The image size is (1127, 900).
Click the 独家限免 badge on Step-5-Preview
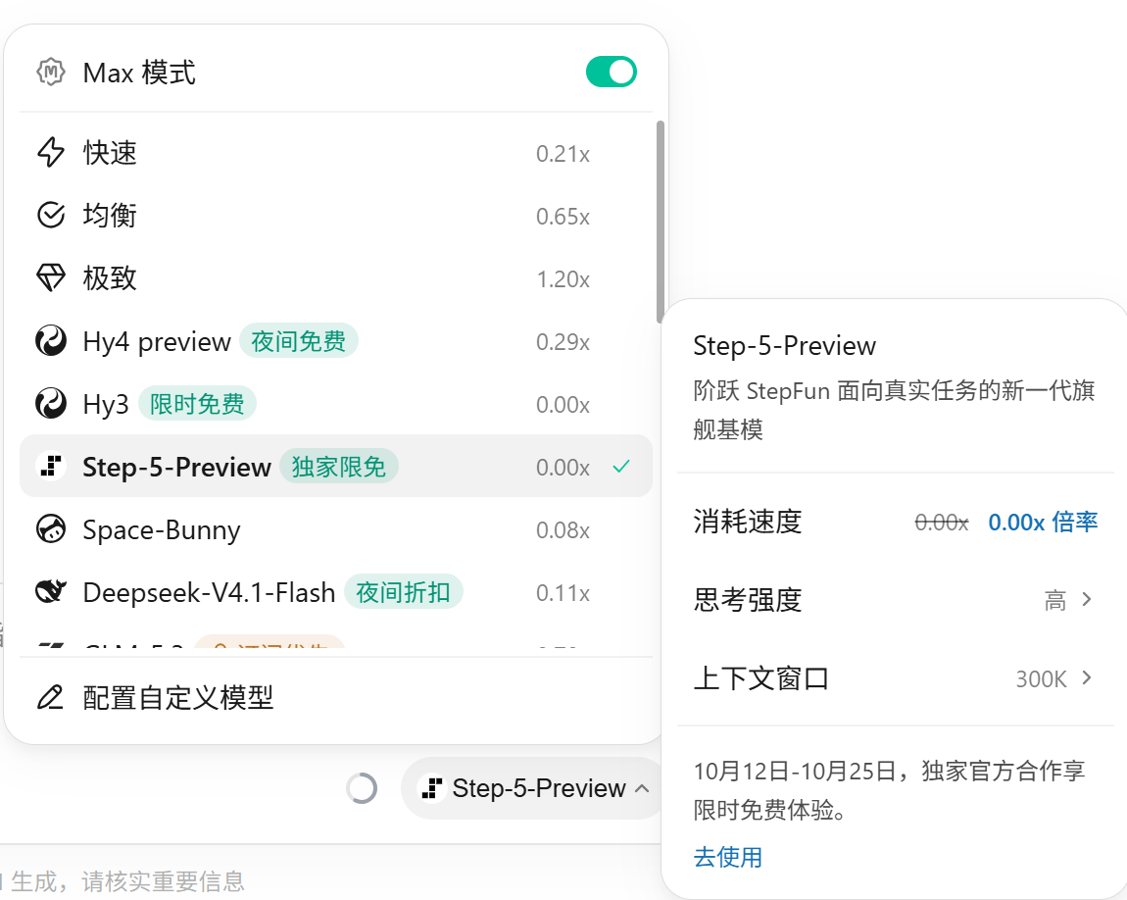[x=338, y=467]
